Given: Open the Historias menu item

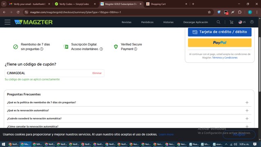Looking at the screenshot, I should click(x=168, y=22).
